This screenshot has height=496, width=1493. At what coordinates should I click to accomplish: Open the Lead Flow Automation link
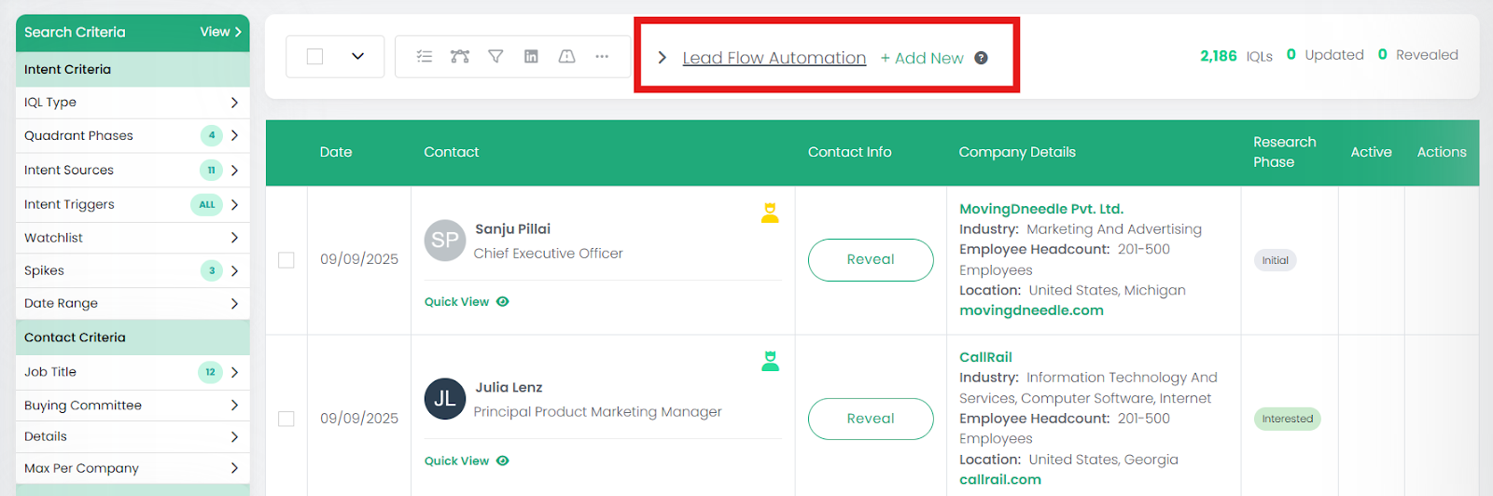774,58
